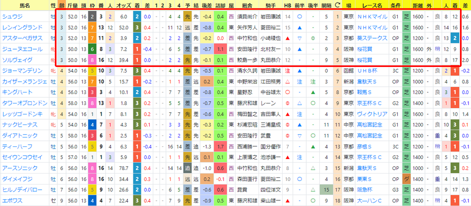The image size is (471, 206).
Task: Open 桜花賞 race link in ソルヴェイグ row
Action: coord(364,60)
